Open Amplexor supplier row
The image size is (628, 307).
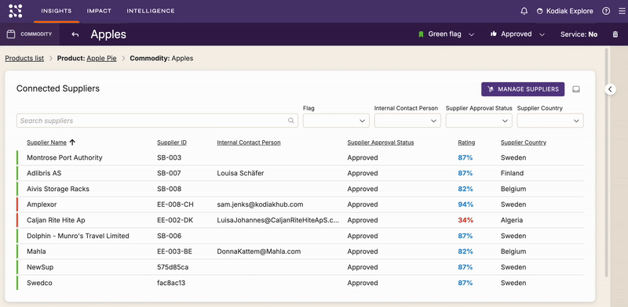click(300, 204)
